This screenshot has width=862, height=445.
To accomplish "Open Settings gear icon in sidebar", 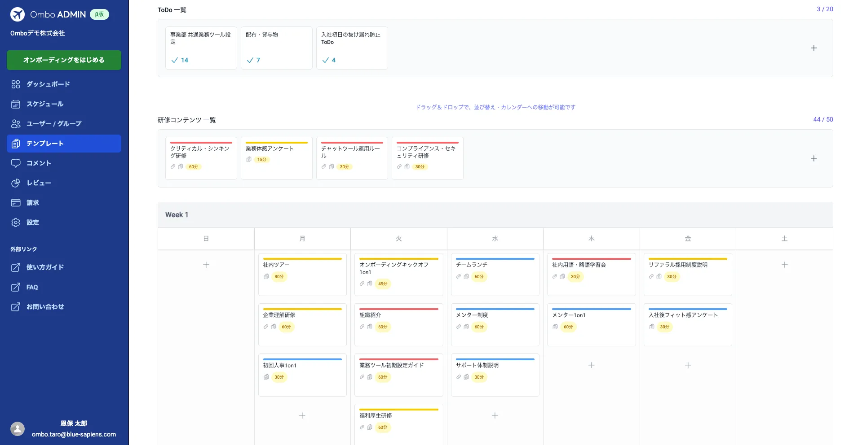I will point(16,222).
